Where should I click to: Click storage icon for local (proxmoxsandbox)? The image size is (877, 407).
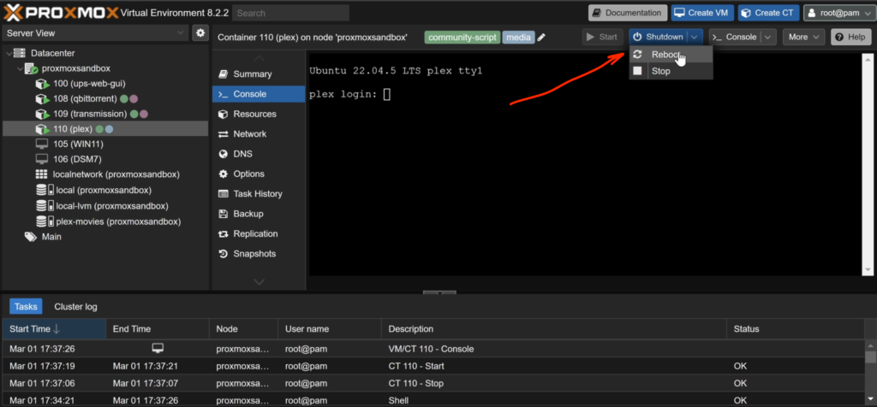point(45,190)
